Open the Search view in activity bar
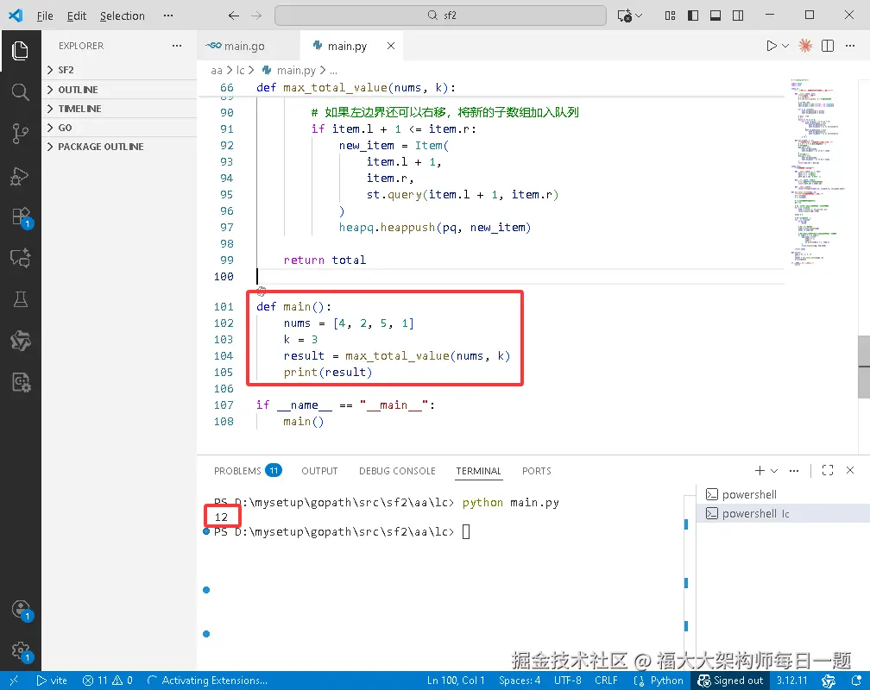This screenshot has height=690, width=870. [21, 91]
